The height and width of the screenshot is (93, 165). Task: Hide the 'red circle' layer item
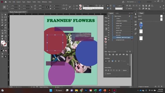(109, 35)
